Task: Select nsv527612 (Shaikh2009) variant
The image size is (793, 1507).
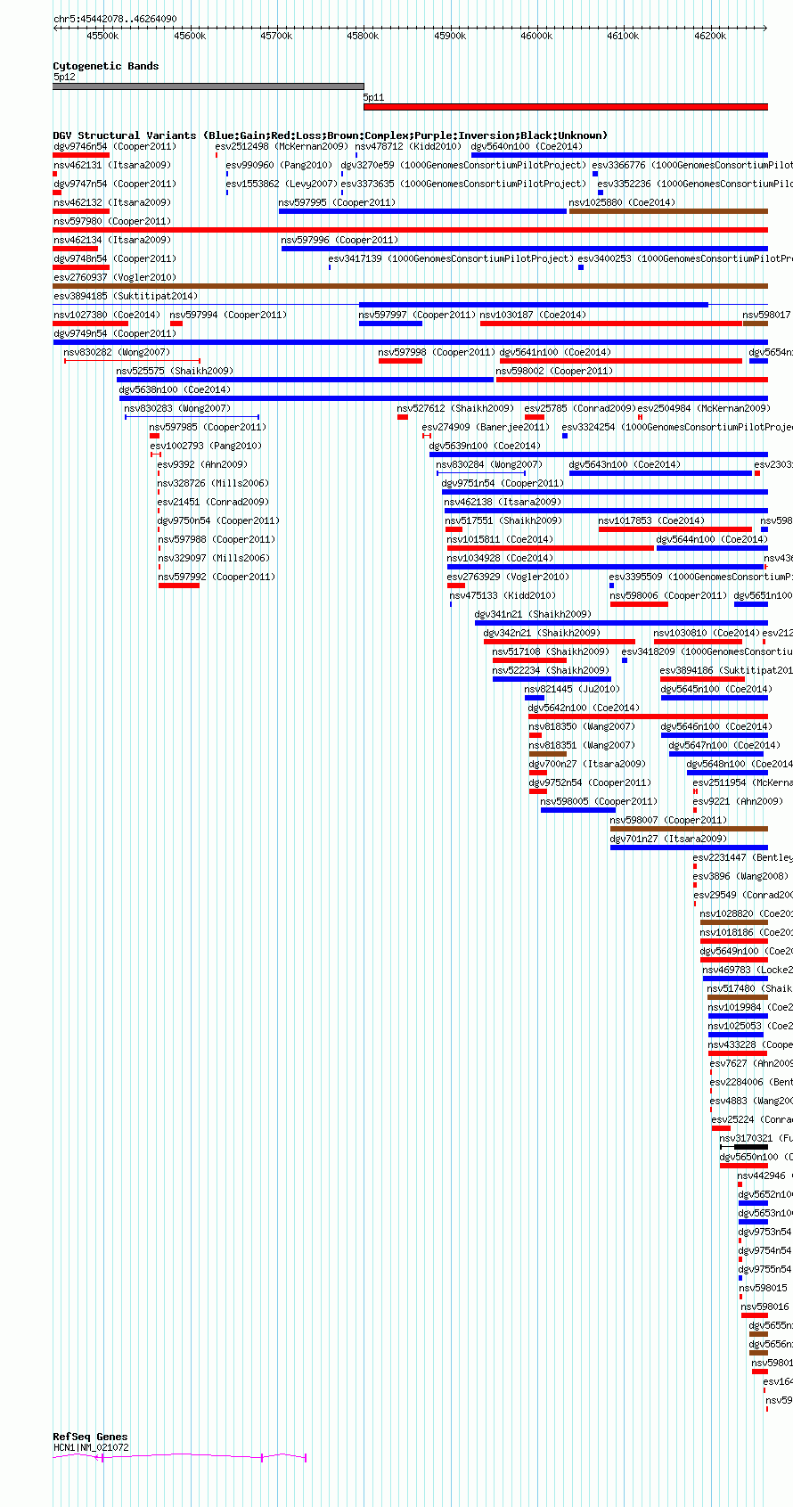Action: click(x=403, y=417)
